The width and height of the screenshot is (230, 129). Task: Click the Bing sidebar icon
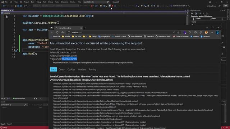tap(217, 32)
